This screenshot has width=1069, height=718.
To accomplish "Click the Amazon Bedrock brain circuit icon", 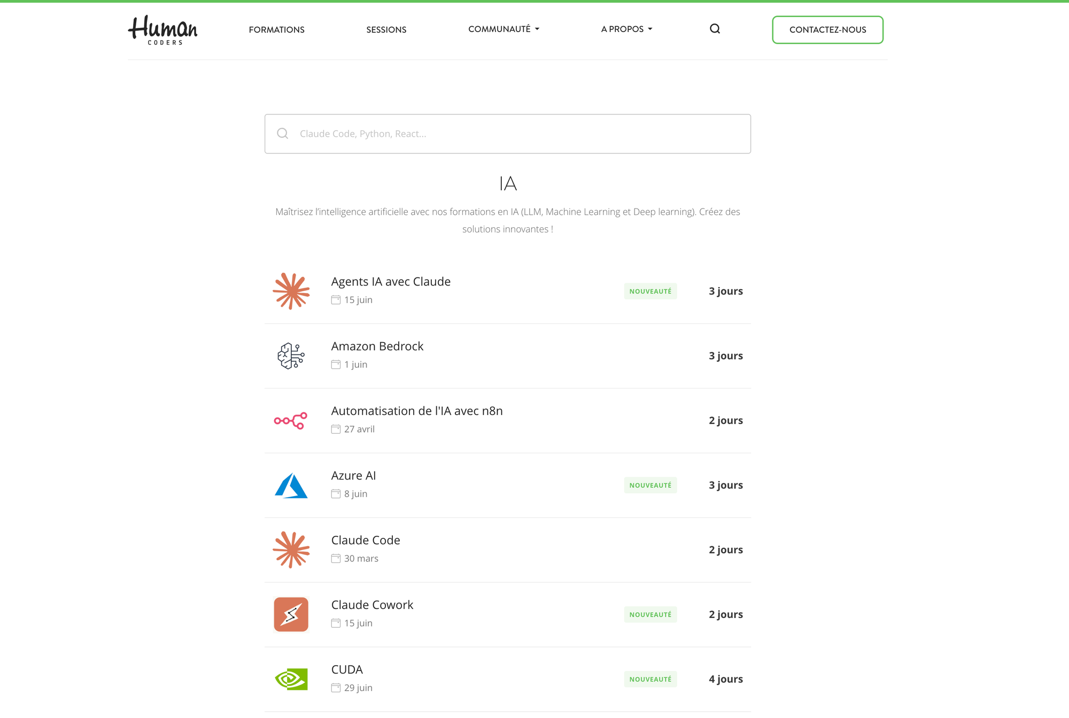I will pos(291,356).
